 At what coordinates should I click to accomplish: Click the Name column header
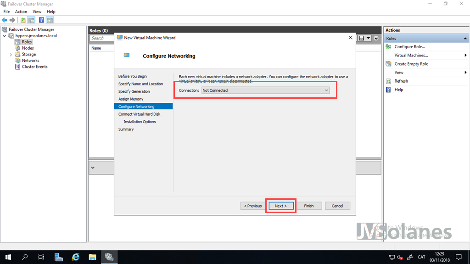tap(96, 48)
